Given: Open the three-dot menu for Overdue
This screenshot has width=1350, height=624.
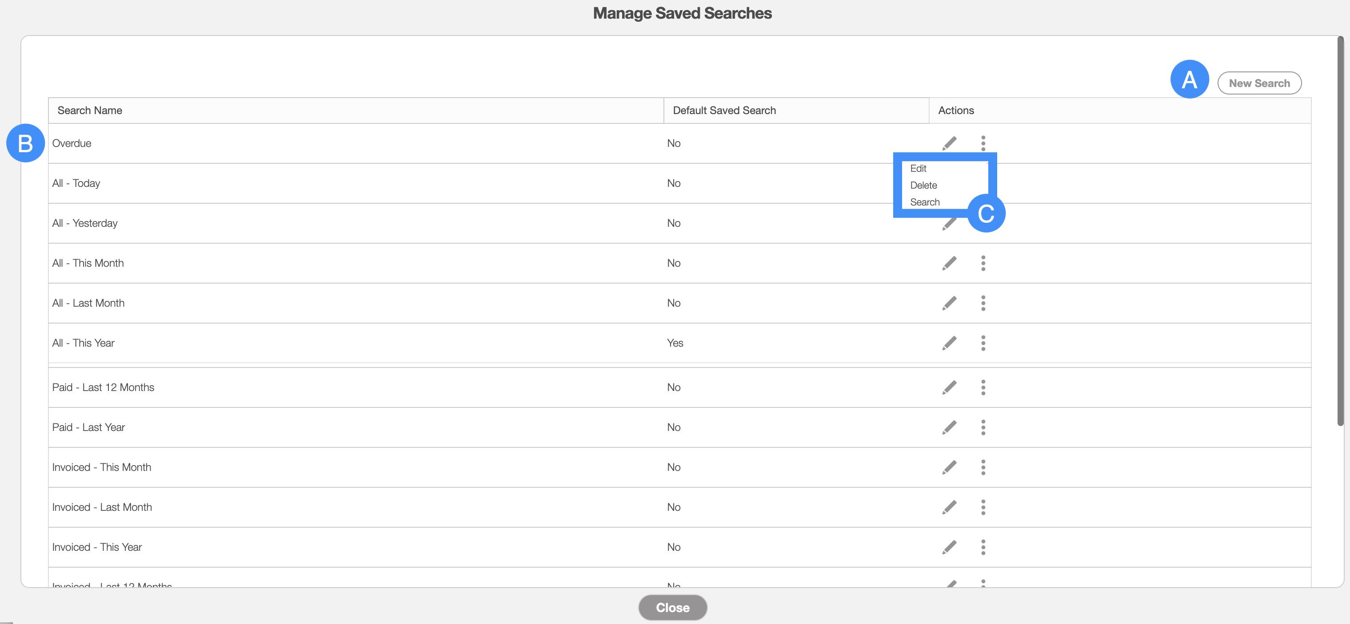Looking at the screenshot, I should coord(983,143).
